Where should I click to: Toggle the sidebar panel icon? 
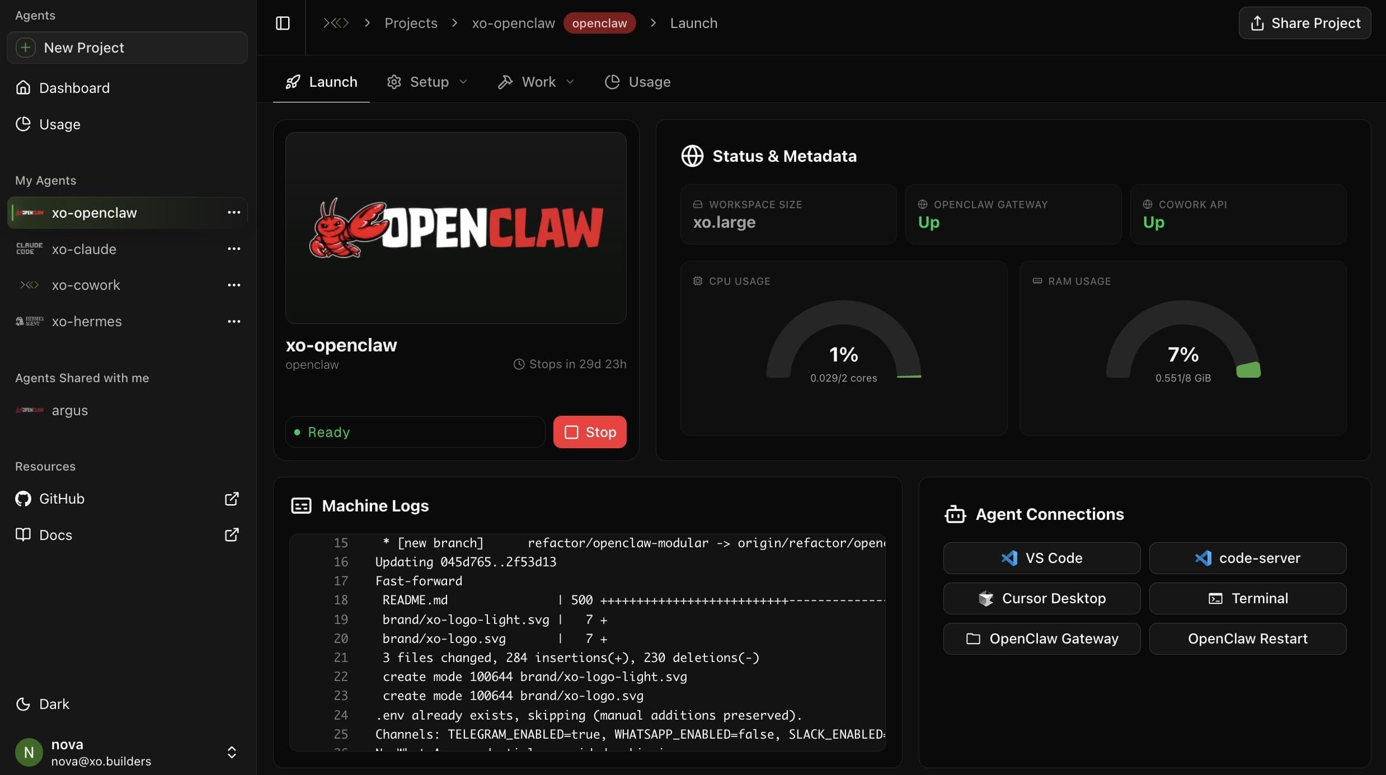click(283, 23)
